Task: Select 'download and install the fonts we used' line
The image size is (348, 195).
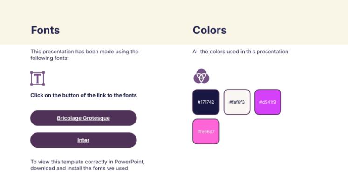Action: point(79,168)
